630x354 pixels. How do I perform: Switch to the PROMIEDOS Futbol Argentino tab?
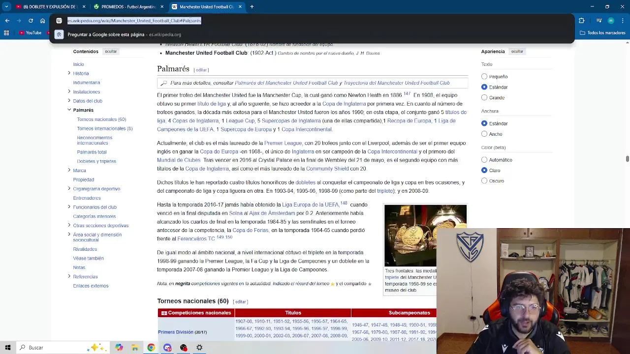[x=129, y=7]
